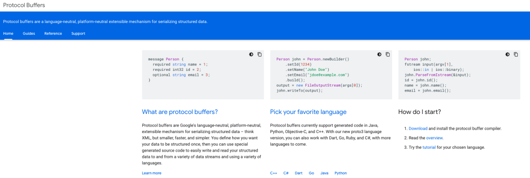530x178 pixels.
Task: Toggle dark theme on Java builder code block
Action: [x=379, y=54]
